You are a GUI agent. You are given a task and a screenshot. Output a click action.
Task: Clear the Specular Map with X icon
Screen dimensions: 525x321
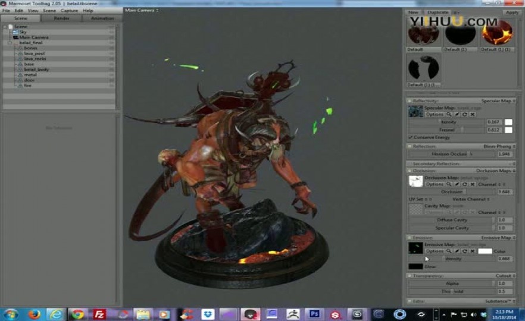pyautogui.click(x=473, y=114)
